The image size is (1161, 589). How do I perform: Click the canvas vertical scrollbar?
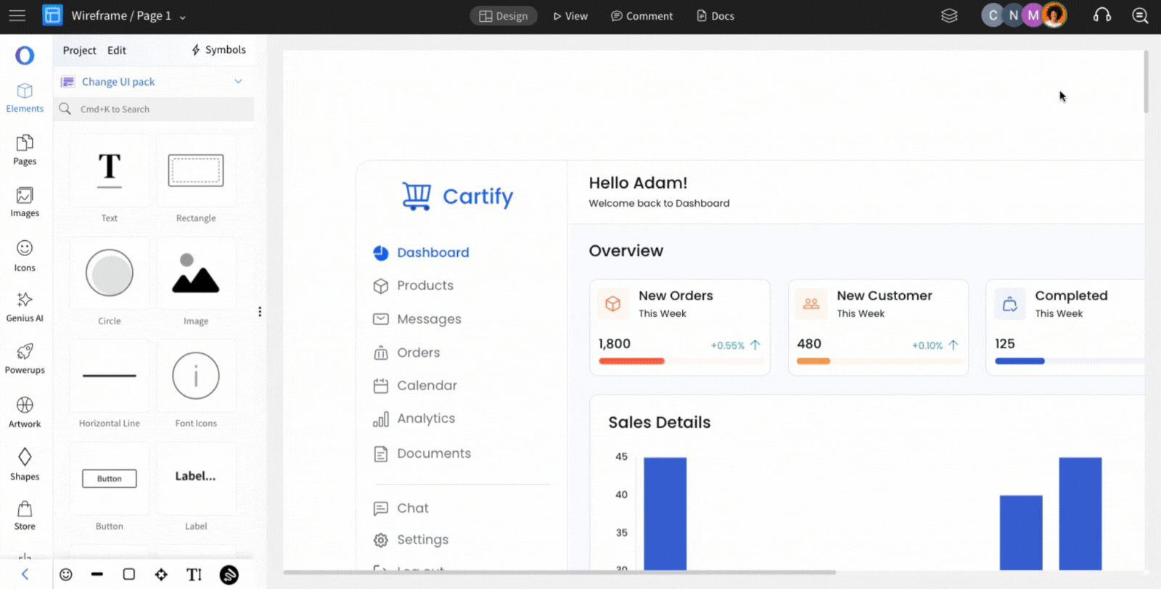pyautogui.click(x=1146, y=82)
